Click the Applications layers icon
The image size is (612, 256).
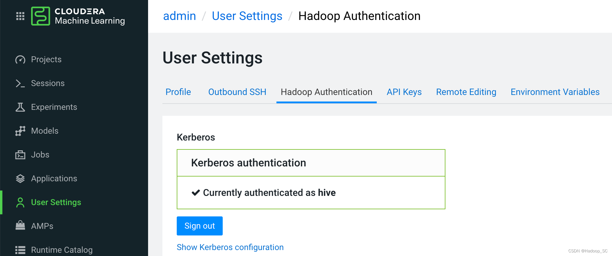pos(20,179)
